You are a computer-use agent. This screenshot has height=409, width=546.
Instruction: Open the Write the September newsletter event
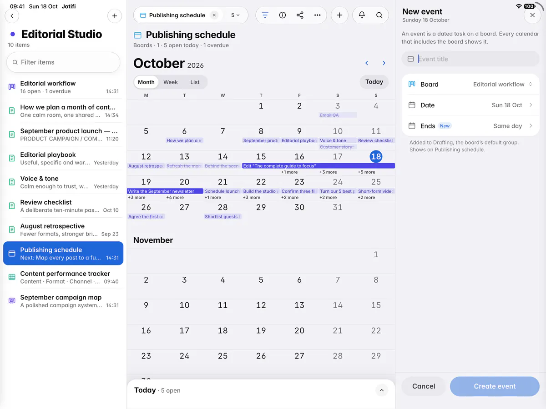(x=165, y=191)
